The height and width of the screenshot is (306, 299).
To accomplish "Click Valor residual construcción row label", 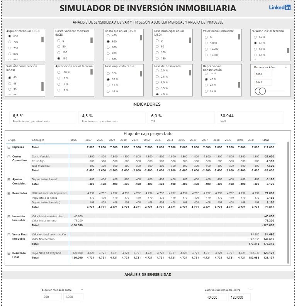I will (49, 235).
